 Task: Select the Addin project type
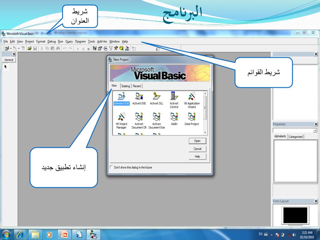(x=174, y=119)
